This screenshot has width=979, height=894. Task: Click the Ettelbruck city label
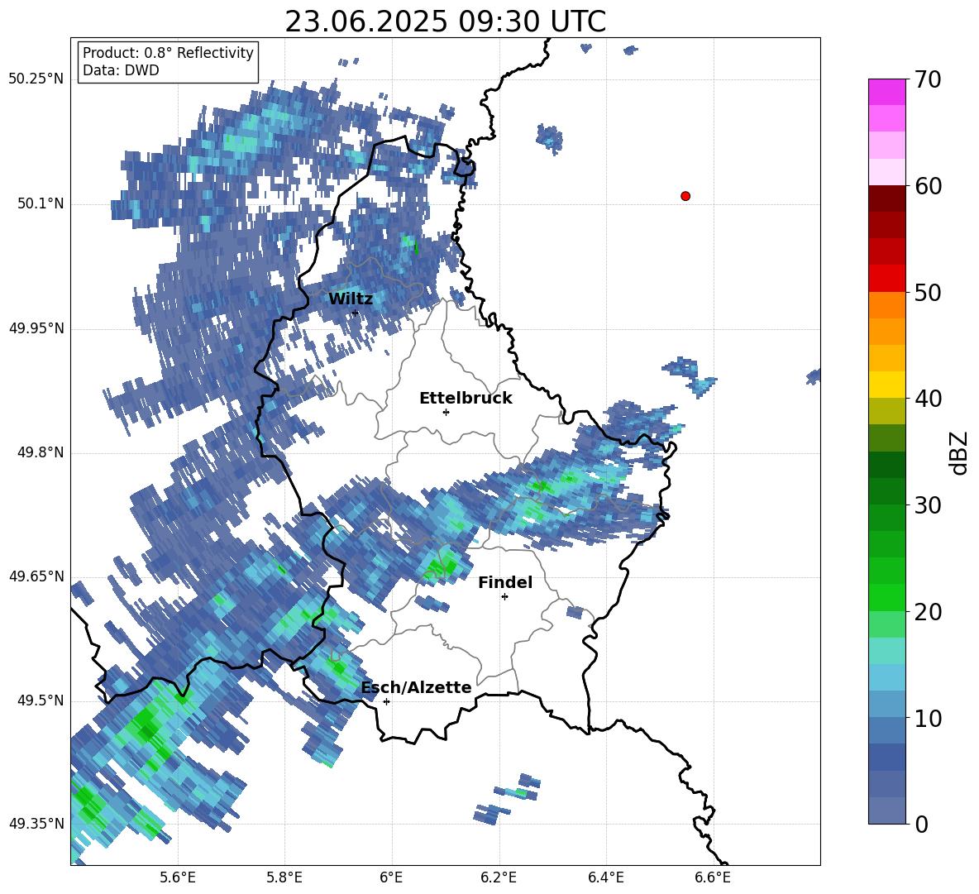466,398
